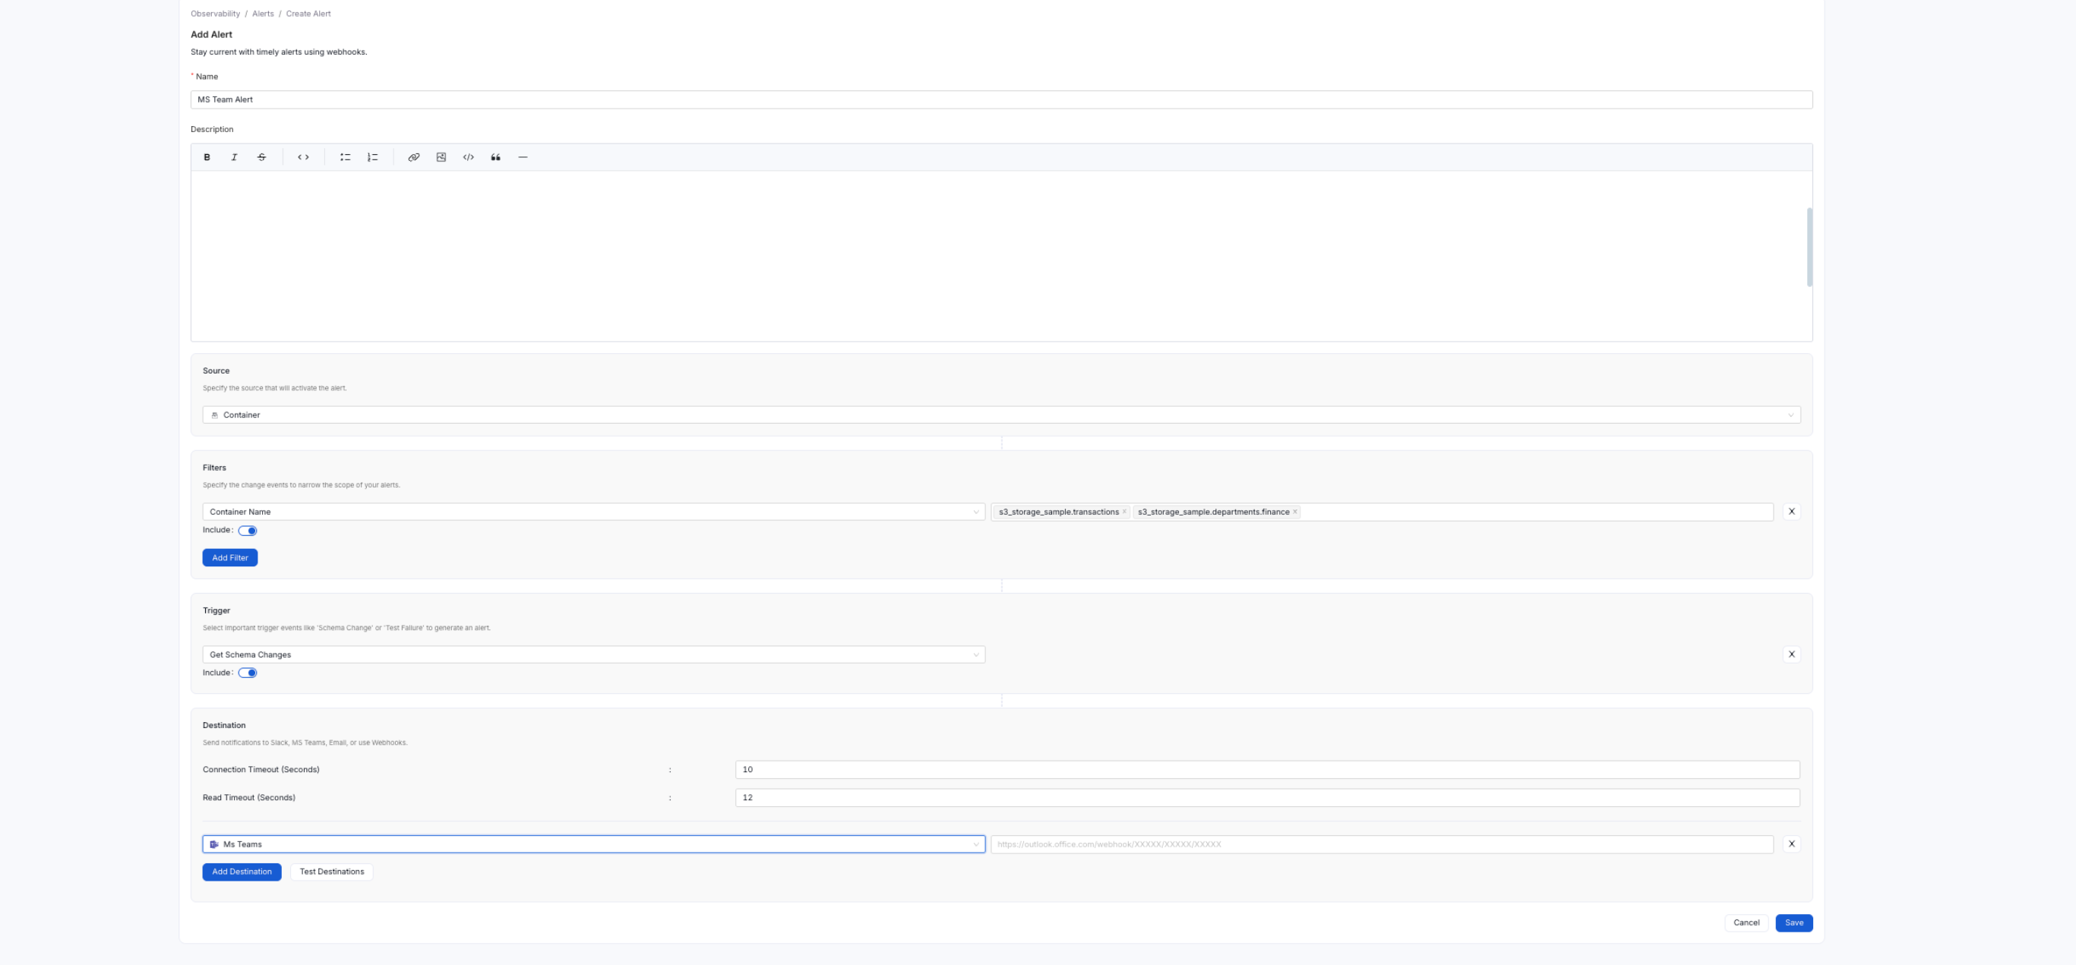This screenshot has height=965, width=2076.
Task: Remove the s3_storage_sample.transactions filter tag
Action: point(1123,512)
